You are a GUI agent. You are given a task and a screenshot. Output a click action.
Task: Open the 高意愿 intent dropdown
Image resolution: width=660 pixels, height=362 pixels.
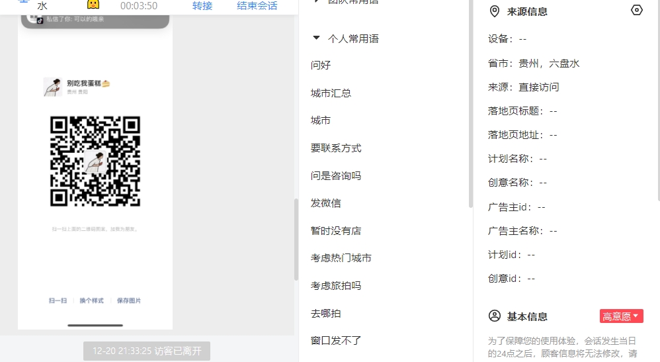pos(621,316)
